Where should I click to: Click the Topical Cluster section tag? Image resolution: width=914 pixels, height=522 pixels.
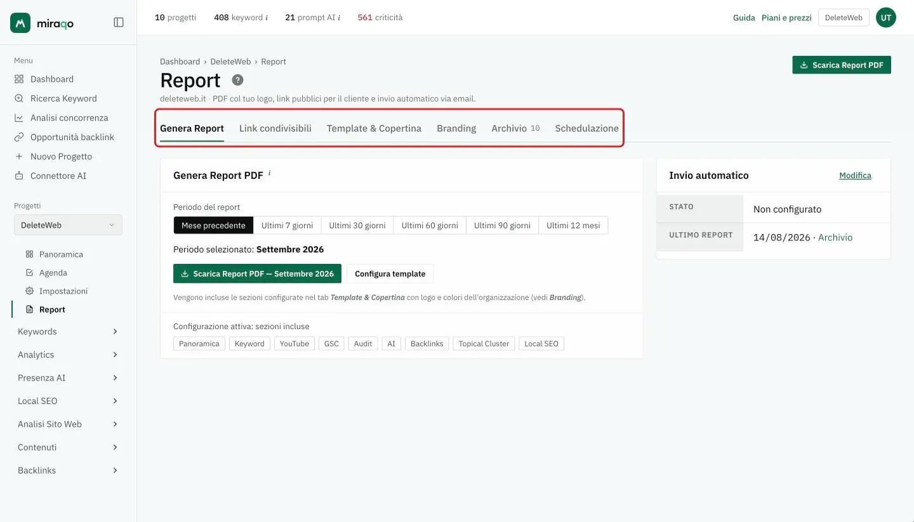tap(484, 344)
